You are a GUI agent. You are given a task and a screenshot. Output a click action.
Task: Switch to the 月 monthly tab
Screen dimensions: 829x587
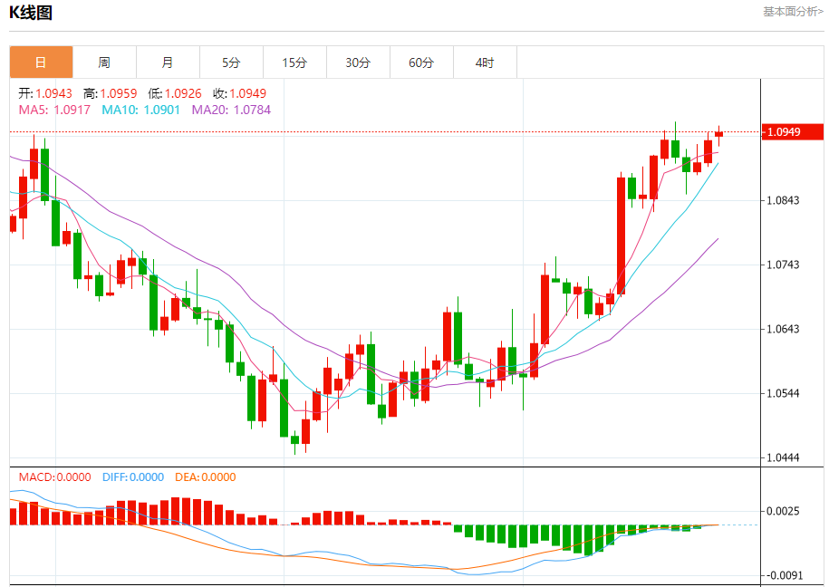169,63
